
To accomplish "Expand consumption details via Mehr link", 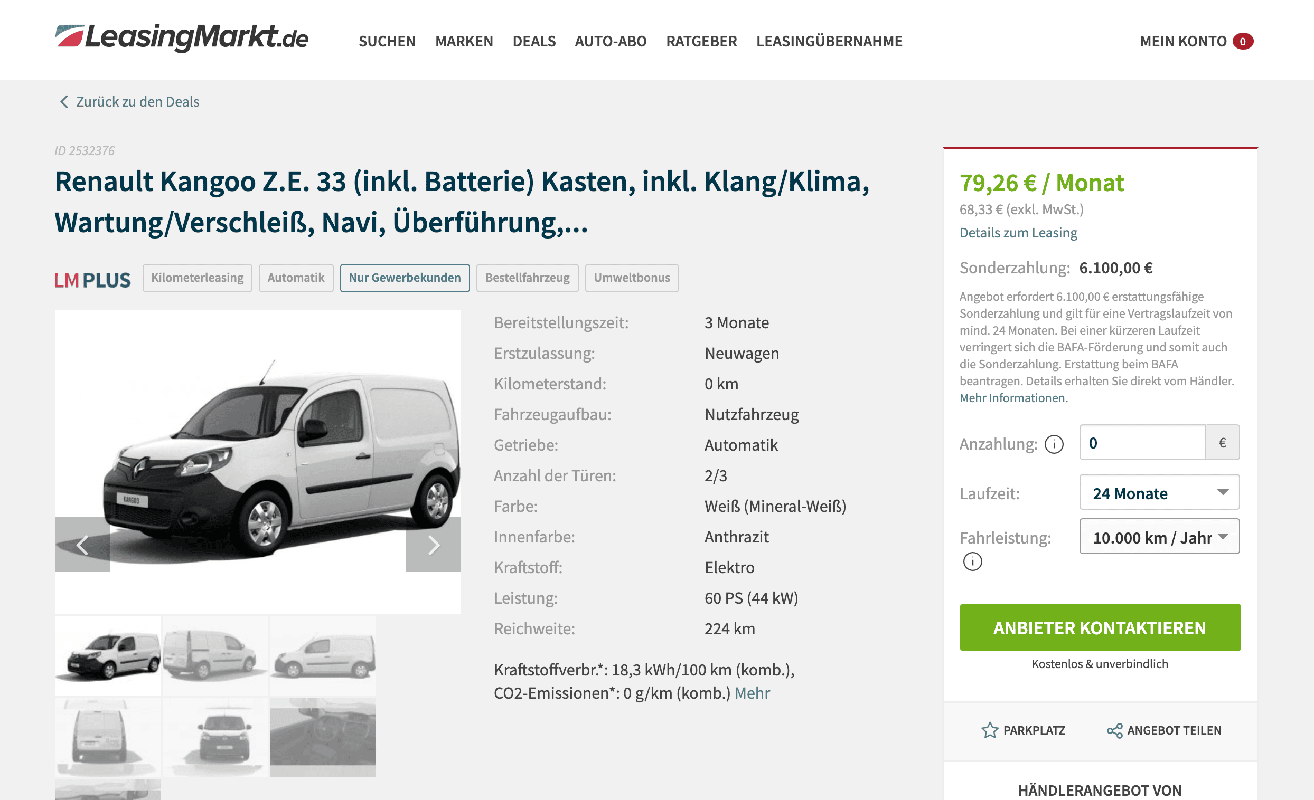I will click(752, 693).
